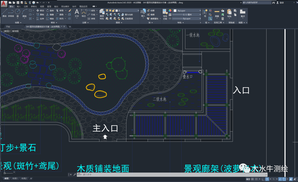
Task: Switch to the 布局1 layout tab
Action: pyautogui.click(x=15, y=178)
